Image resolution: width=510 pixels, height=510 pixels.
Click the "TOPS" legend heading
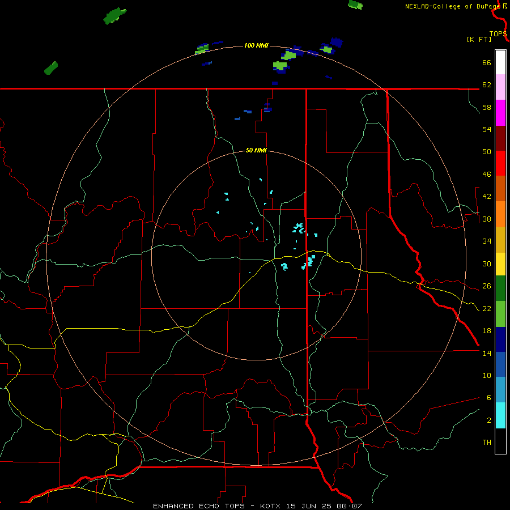498,34
